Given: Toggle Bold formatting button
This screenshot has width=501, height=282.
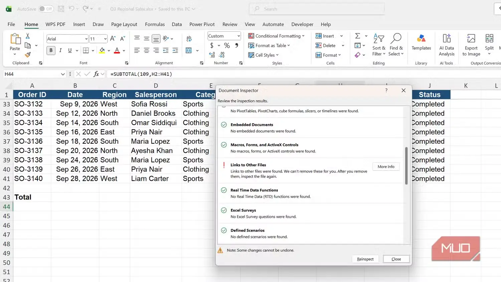Looking at the screenshot, I should tap(51, 50).
